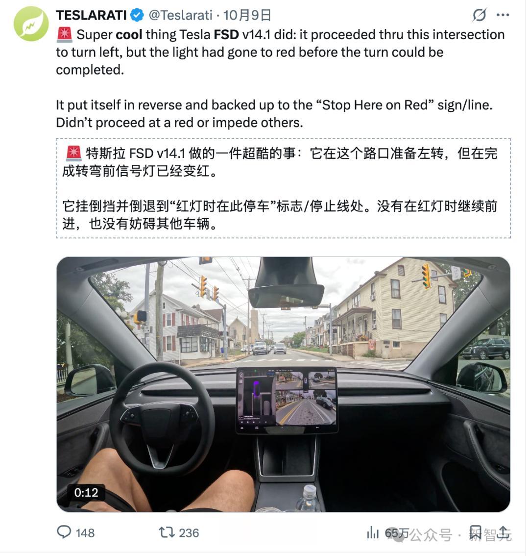Click the English tweet text body
Screen dimensions: 529x556
point(281,78)
